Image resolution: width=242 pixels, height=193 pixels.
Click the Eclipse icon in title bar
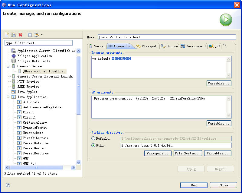4,5
